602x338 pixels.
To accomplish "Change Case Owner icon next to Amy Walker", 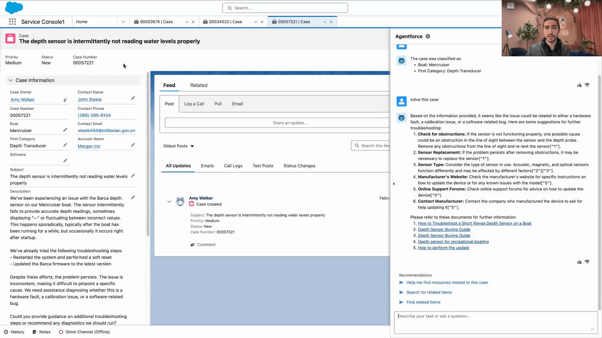I will click(x=65, y=100).
